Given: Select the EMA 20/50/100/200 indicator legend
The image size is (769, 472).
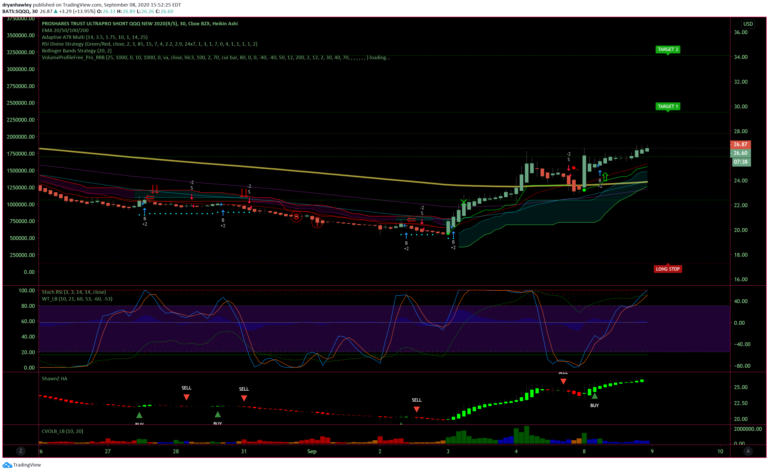Looking at the screenshot, I should tap(65, 30).
